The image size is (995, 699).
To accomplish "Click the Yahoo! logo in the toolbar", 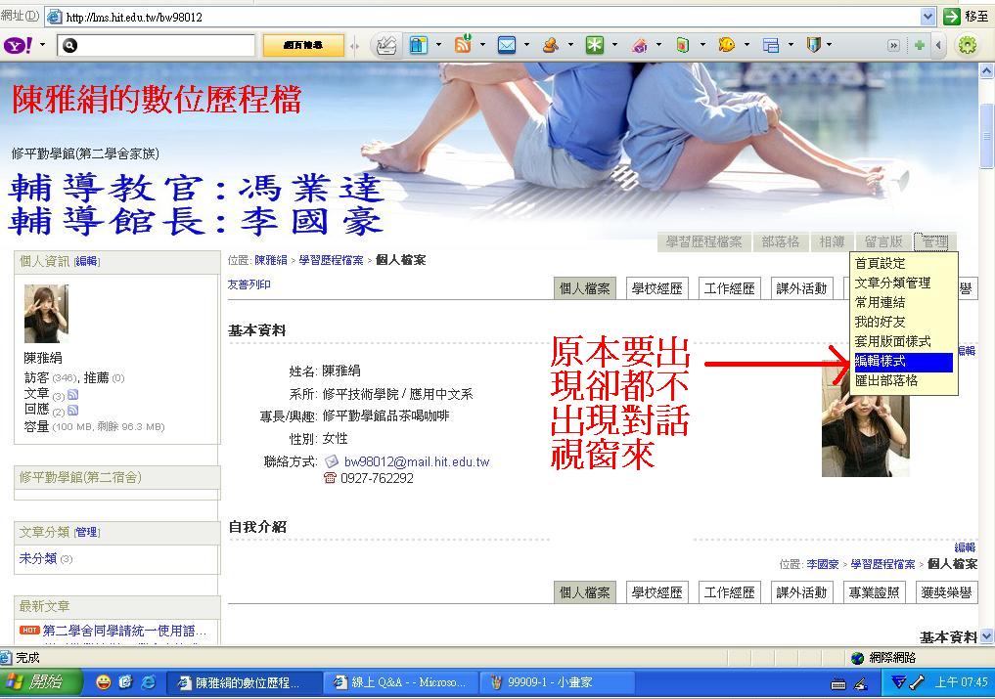I will (18, 45).
